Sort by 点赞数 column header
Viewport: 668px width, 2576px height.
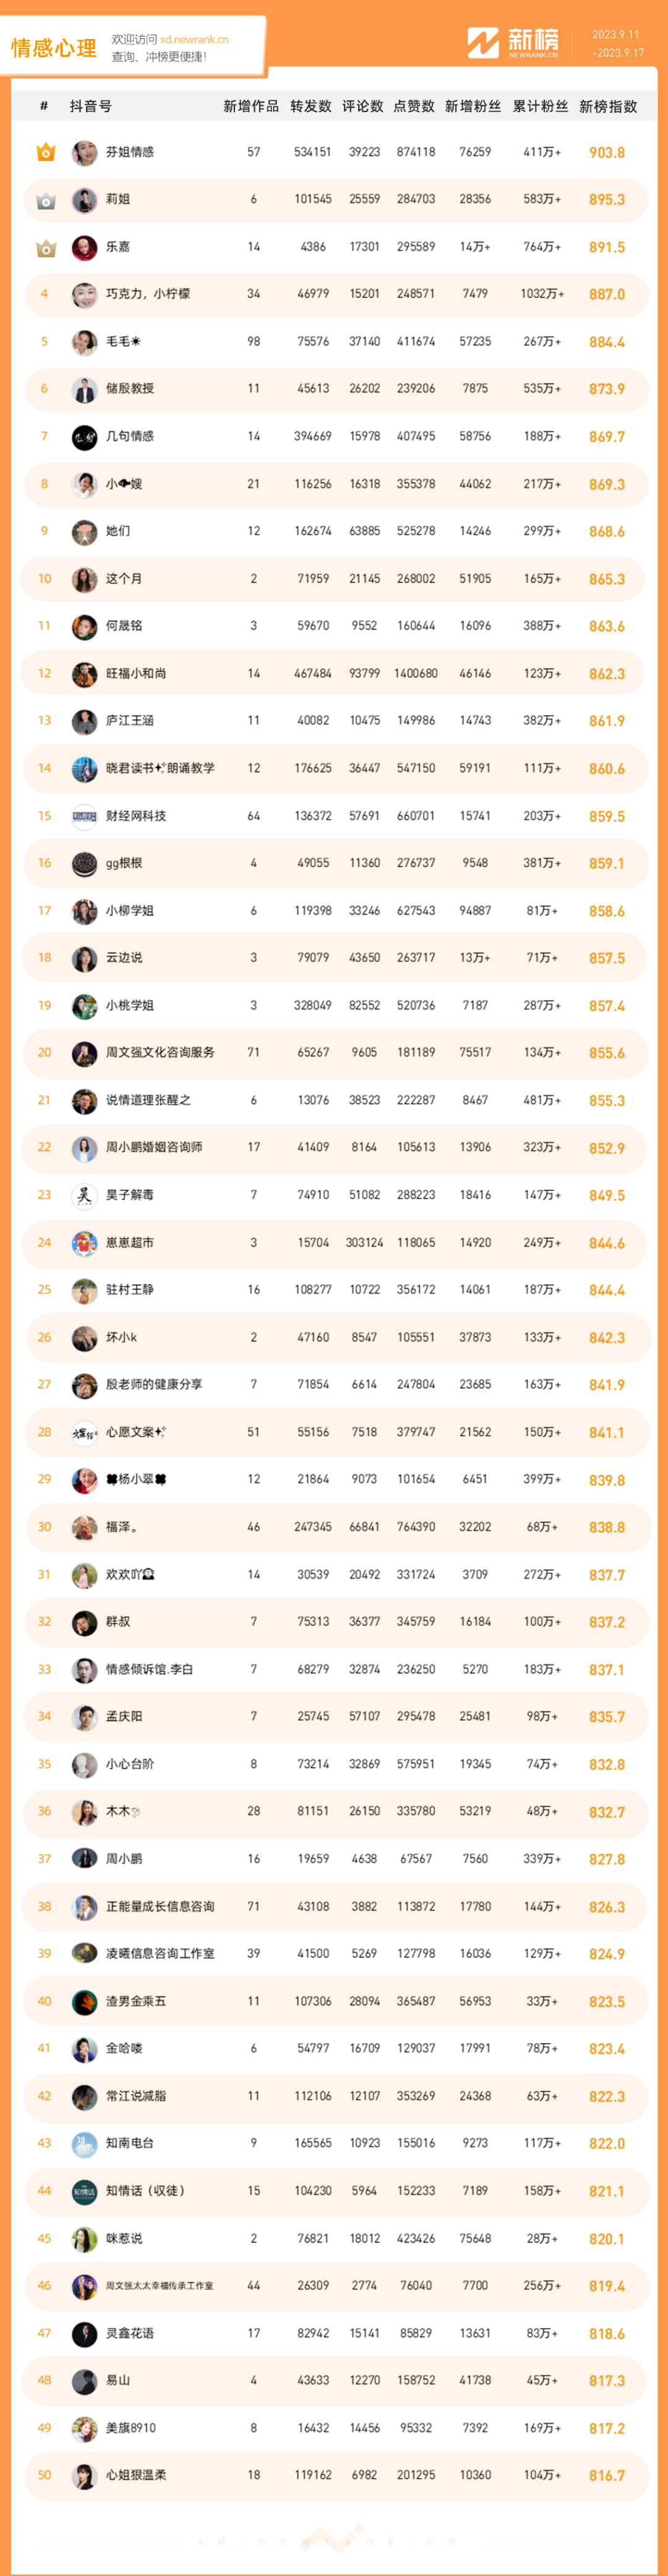pyautogui.click(x=414, y=106)
